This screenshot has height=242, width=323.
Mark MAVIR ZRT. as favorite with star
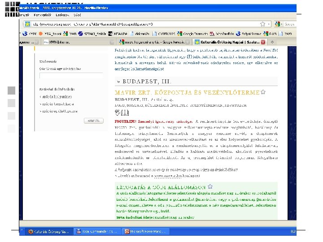pyautogui.click(x=263, y=92)
